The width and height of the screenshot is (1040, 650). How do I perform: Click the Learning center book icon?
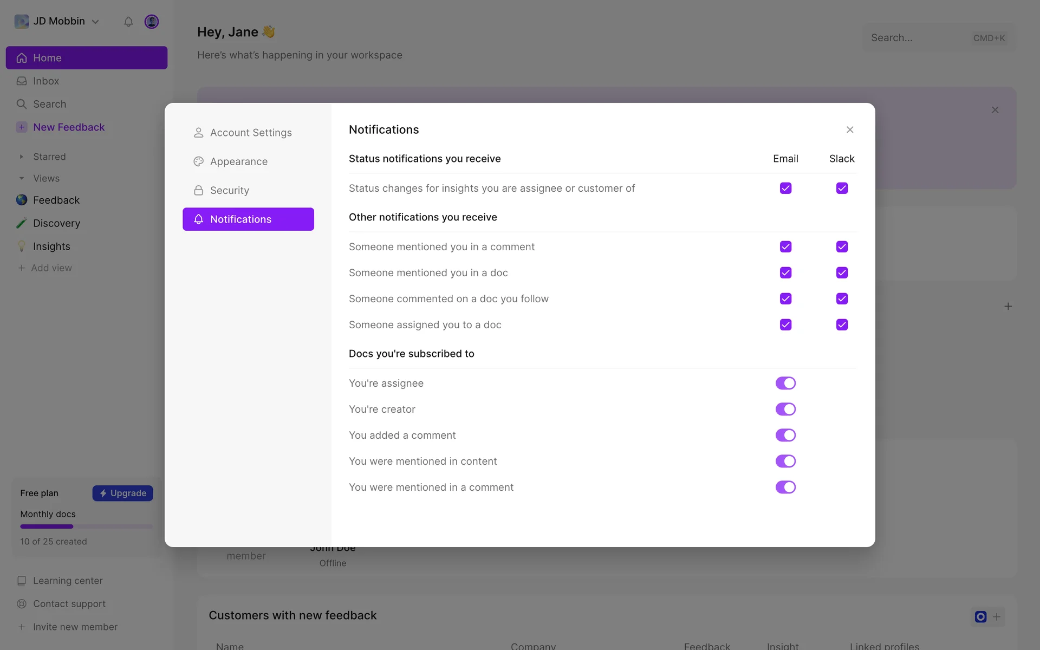[x=22, y=581]
